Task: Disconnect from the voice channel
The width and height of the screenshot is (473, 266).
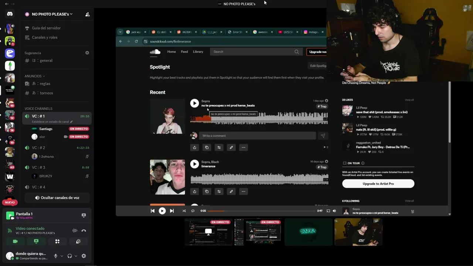Action: 84,231
